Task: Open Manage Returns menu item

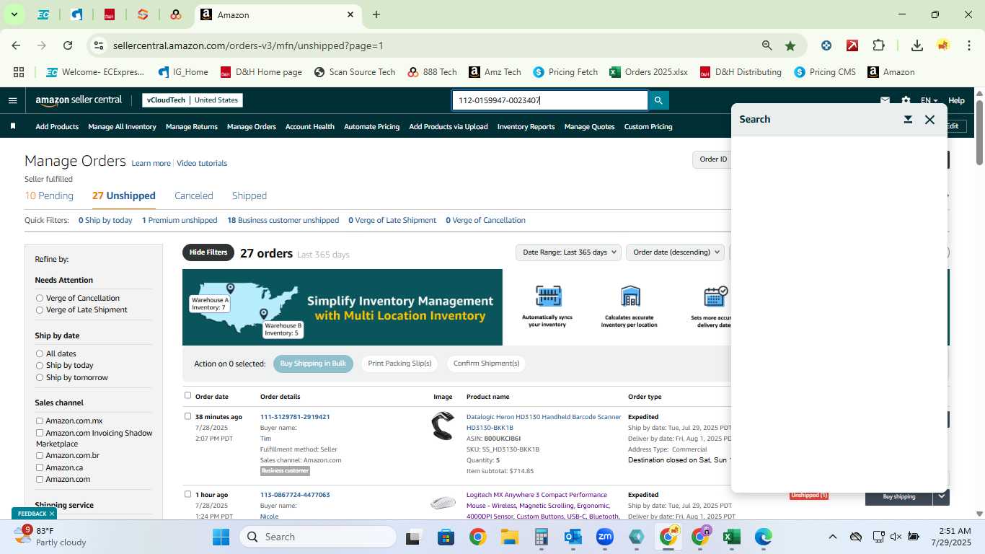Action: click(x=192, y=126)
